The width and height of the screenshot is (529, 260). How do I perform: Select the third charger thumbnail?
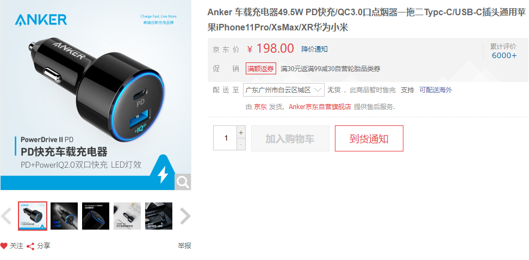[x=96, y=216]
